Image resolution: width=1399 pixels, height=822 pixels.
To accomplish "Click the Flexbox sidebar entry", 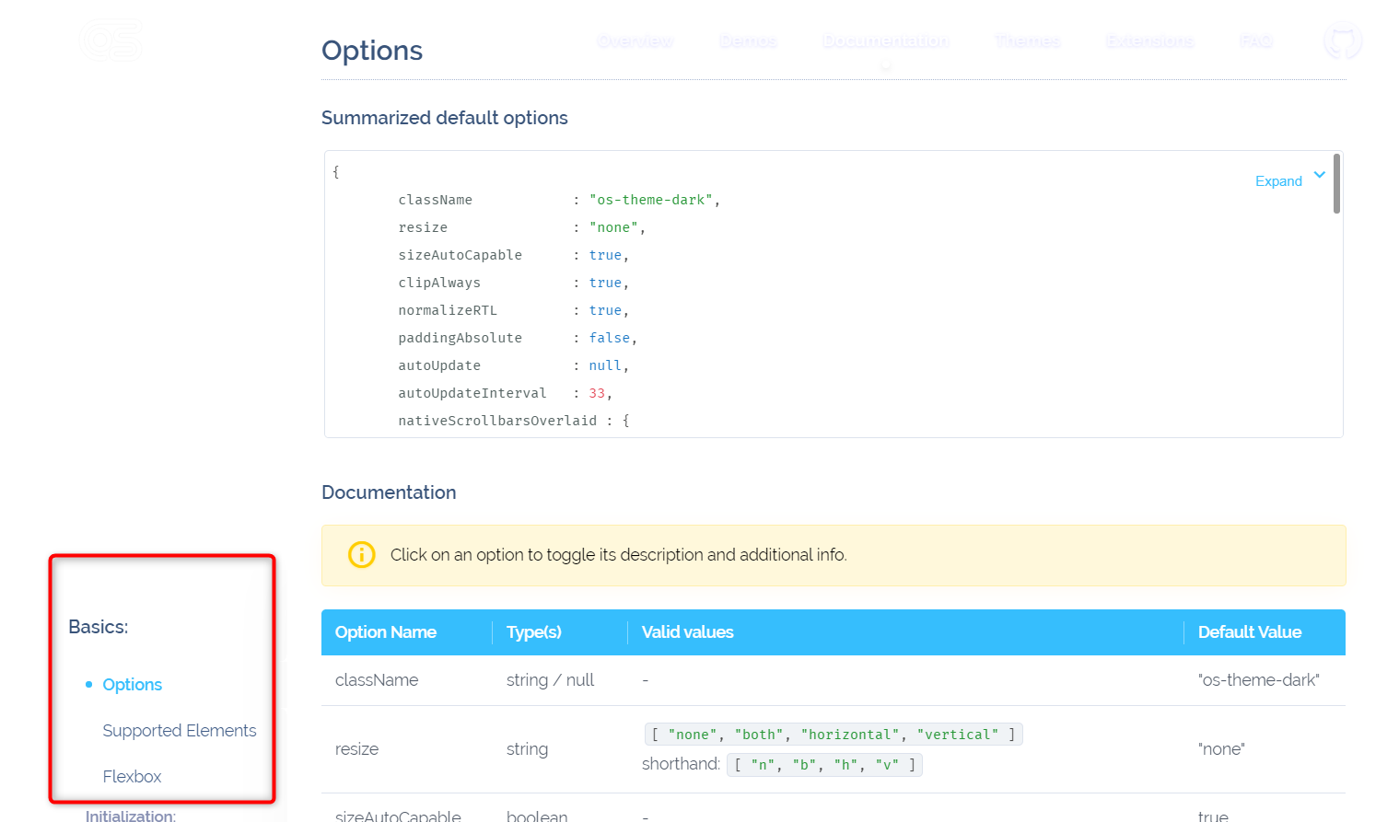I will (x=132, y=776).
